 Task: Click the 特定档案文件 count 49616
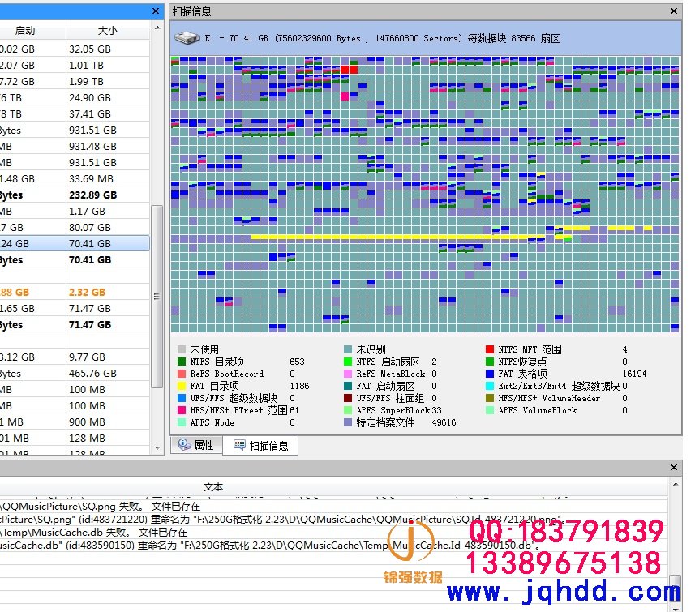click(x=444, y=423)
